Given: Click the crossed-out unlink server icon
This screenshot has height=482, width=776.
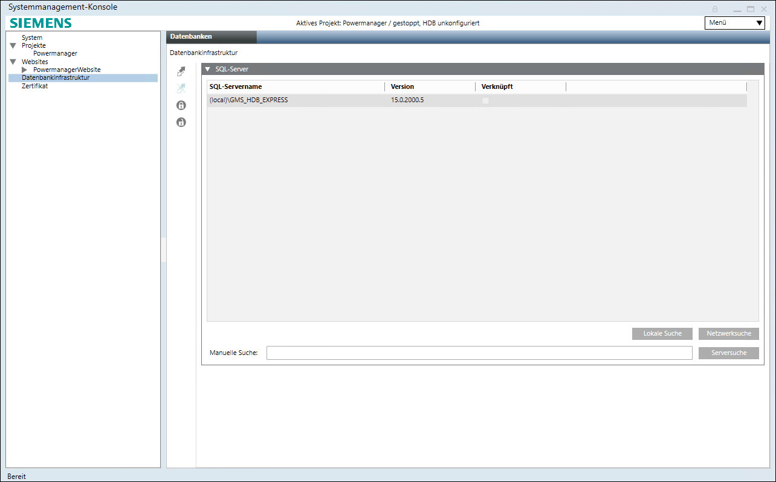Looking at the screenshot, I should click(x=181, y=88).
